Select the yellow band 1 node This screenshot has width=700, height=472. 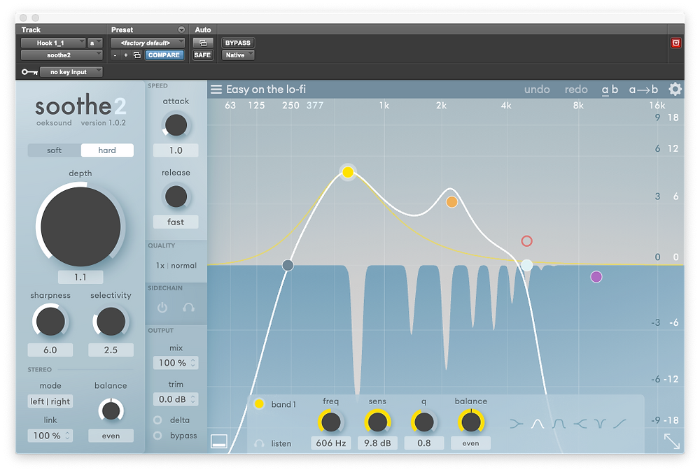click(348, 172)
